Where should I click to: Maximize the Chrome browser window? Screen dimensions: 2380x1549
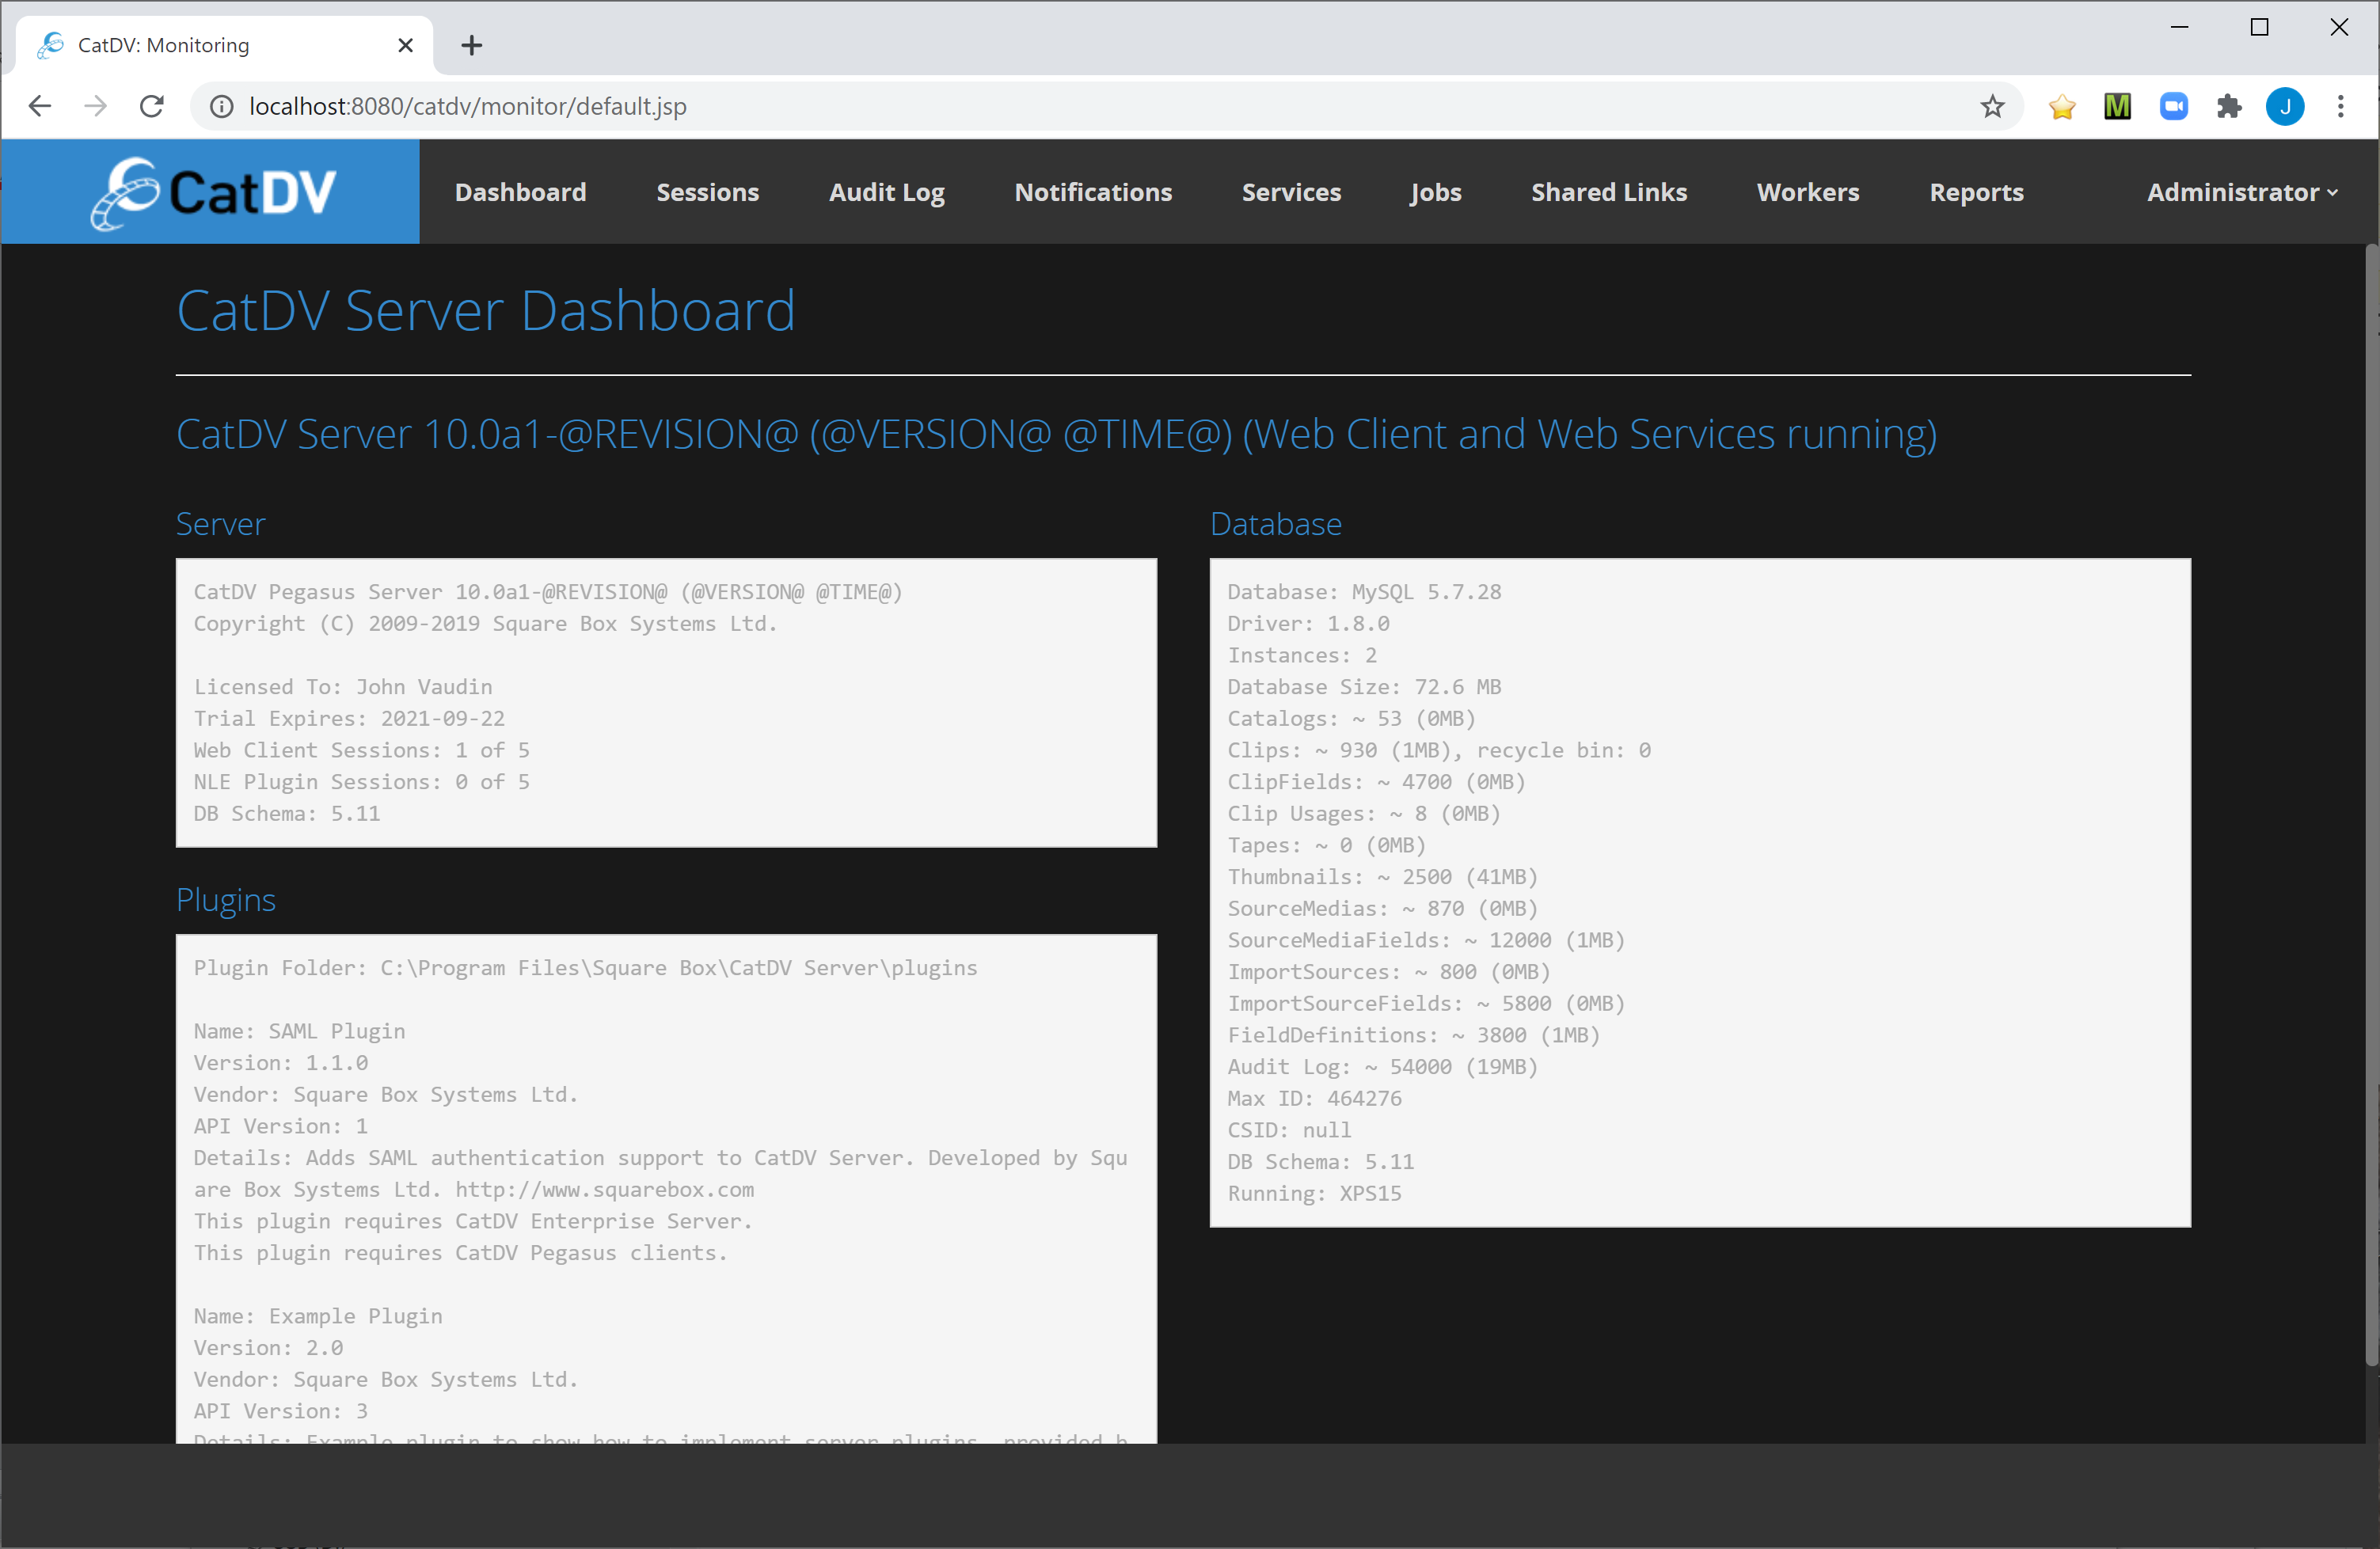[x=2259, y=28]
